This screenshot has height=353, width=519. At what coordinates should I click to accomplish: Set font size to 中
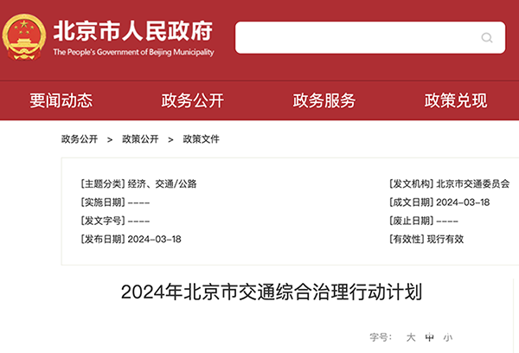click(429, 337)
